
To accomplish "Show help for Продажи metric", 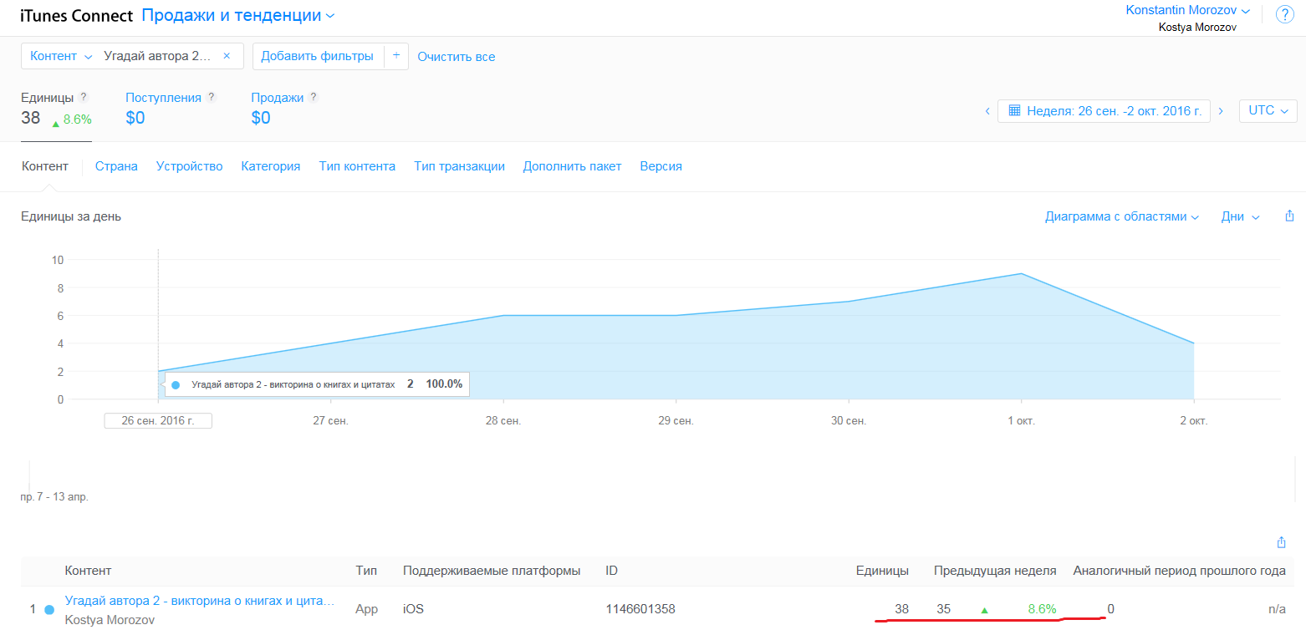I will pos(314,97).
